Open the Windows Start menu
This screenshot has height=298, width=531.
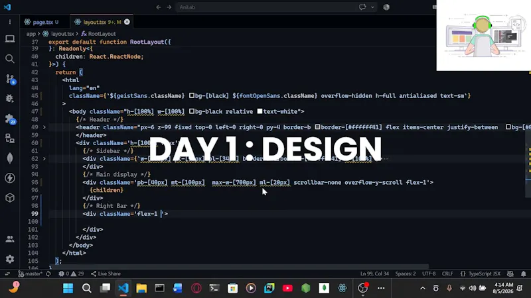(68, 288)
